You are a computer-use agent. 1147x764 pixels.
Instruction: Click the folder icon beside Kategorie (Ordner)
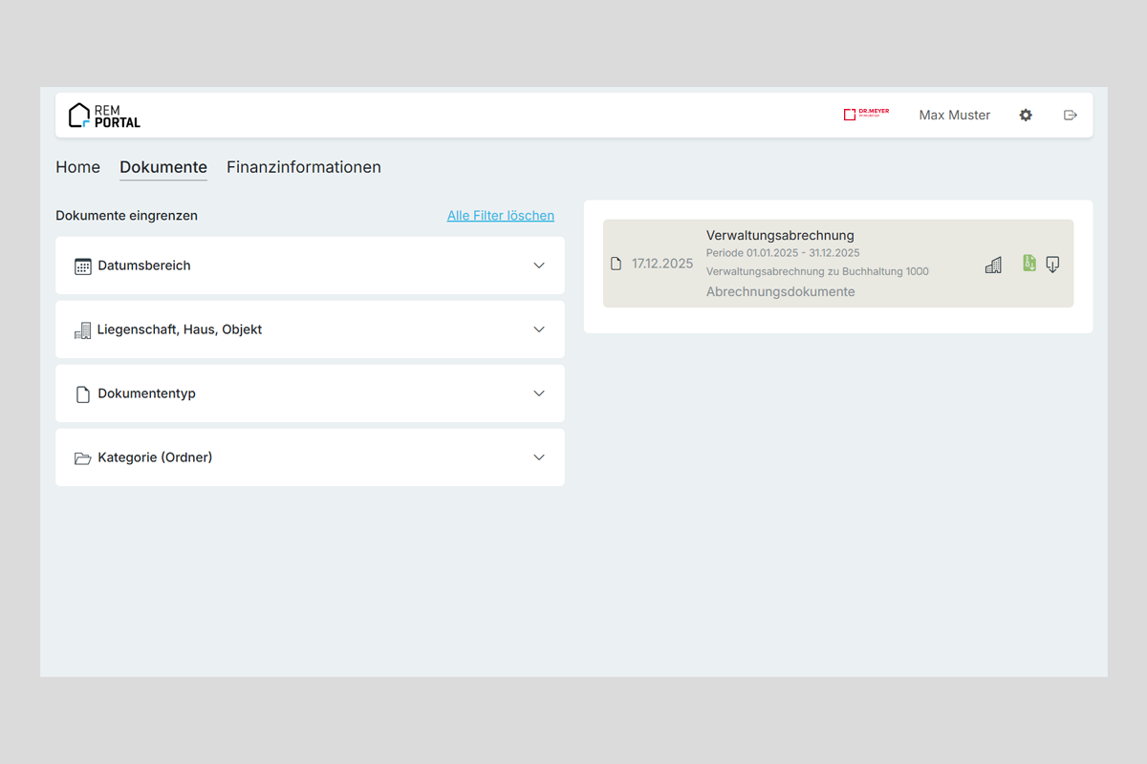tap(83, 458)
